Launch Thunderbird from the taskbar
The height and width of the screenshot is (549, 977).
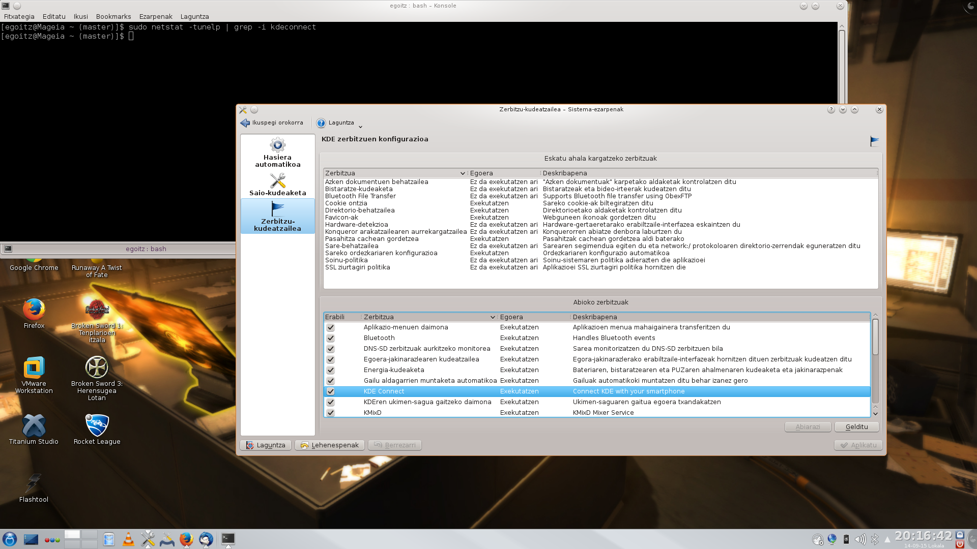[x=206, y=539]
